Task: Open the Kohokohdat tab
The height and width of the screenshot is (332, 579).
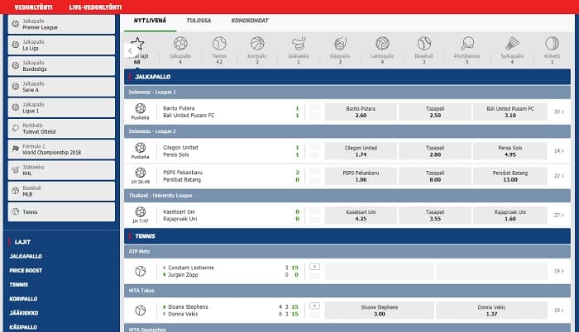Action: tap(248, 19)
